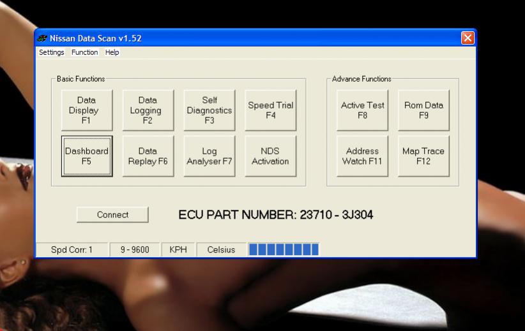Click the KPH status entry

tap(178, 250)
